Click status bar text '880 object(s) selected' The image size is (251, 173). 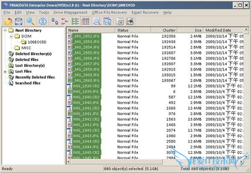click(x=123, y=169)
